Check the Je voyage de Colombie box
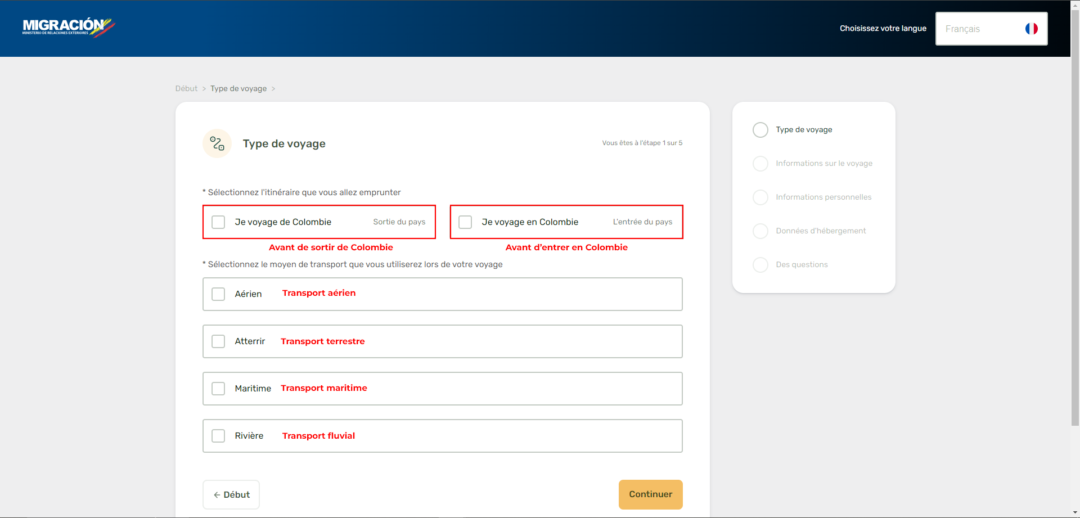Screen dimensions: 1080x518 click(x=218, y=222)
